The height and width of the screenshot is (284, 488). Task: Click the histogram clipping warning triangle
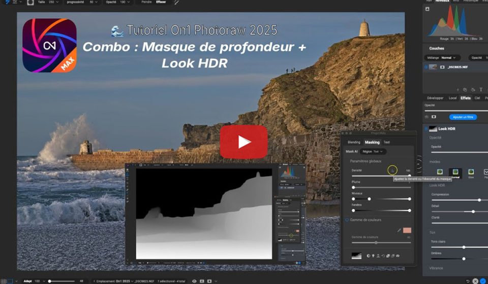point(428,9)
